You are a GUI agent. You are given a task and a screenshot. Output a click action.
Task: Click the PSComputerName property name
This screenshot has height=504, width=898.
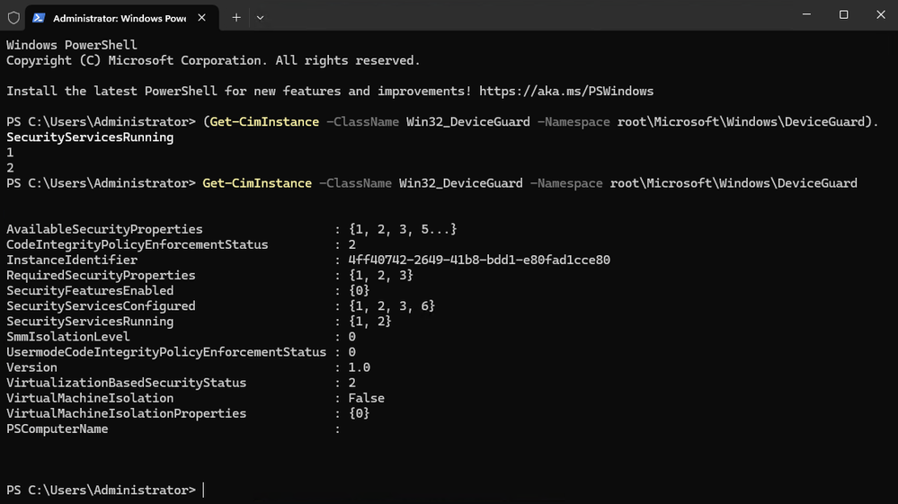point(58,428)
